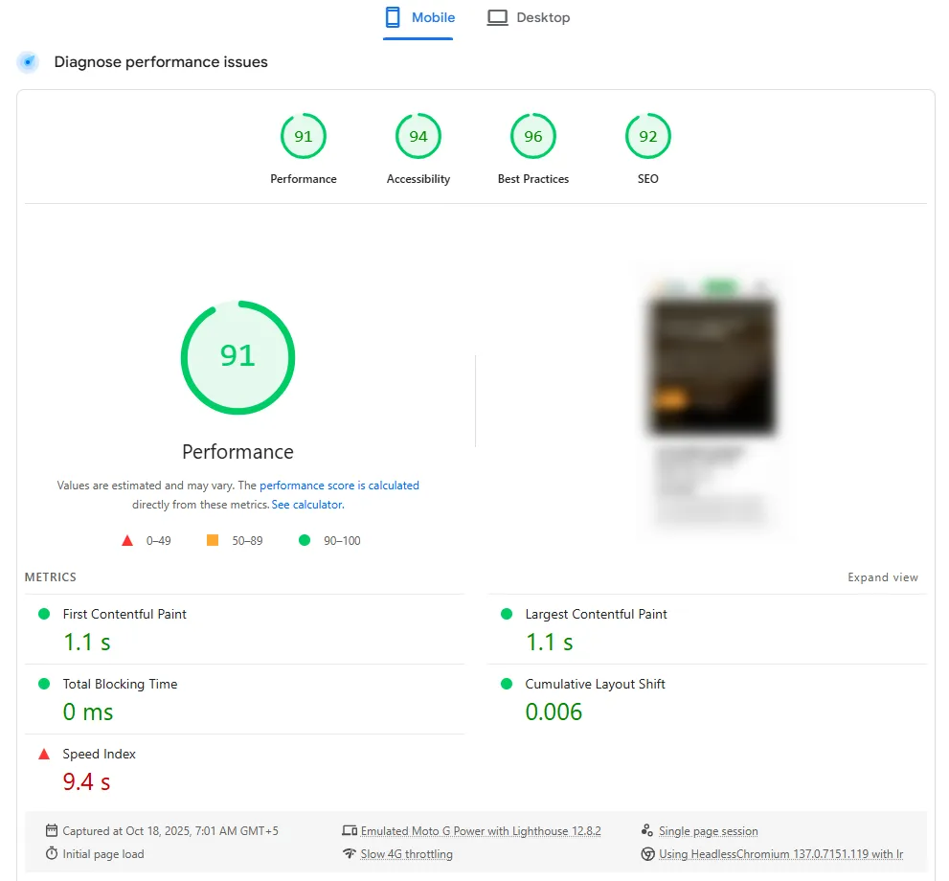Click the green dot beside Total Blocking Time
Screen dimensions: 949x881
[42, 684]
